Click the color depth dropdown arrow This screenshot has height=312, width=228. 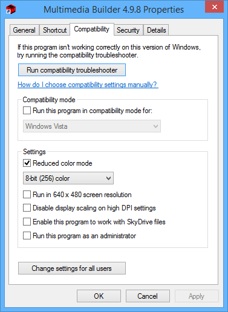(x=109, y=178)
